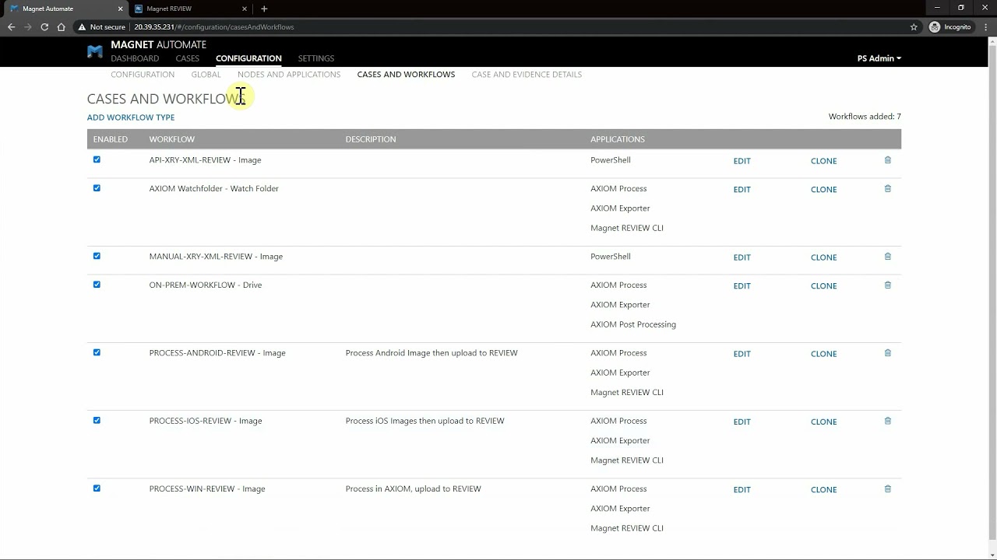Toggle Enabled checkbox for AXIOM Watchfolder
This screenshot has height=560, width=997.
point(97,188)
